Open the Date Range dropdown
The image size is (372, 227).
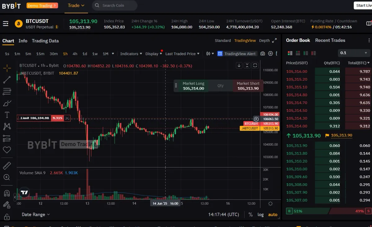click(36, 214)
